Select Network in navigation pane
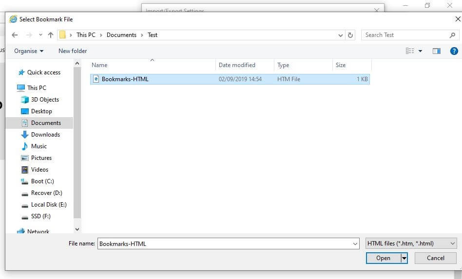 pyautogui.click(x=38, y=231)
